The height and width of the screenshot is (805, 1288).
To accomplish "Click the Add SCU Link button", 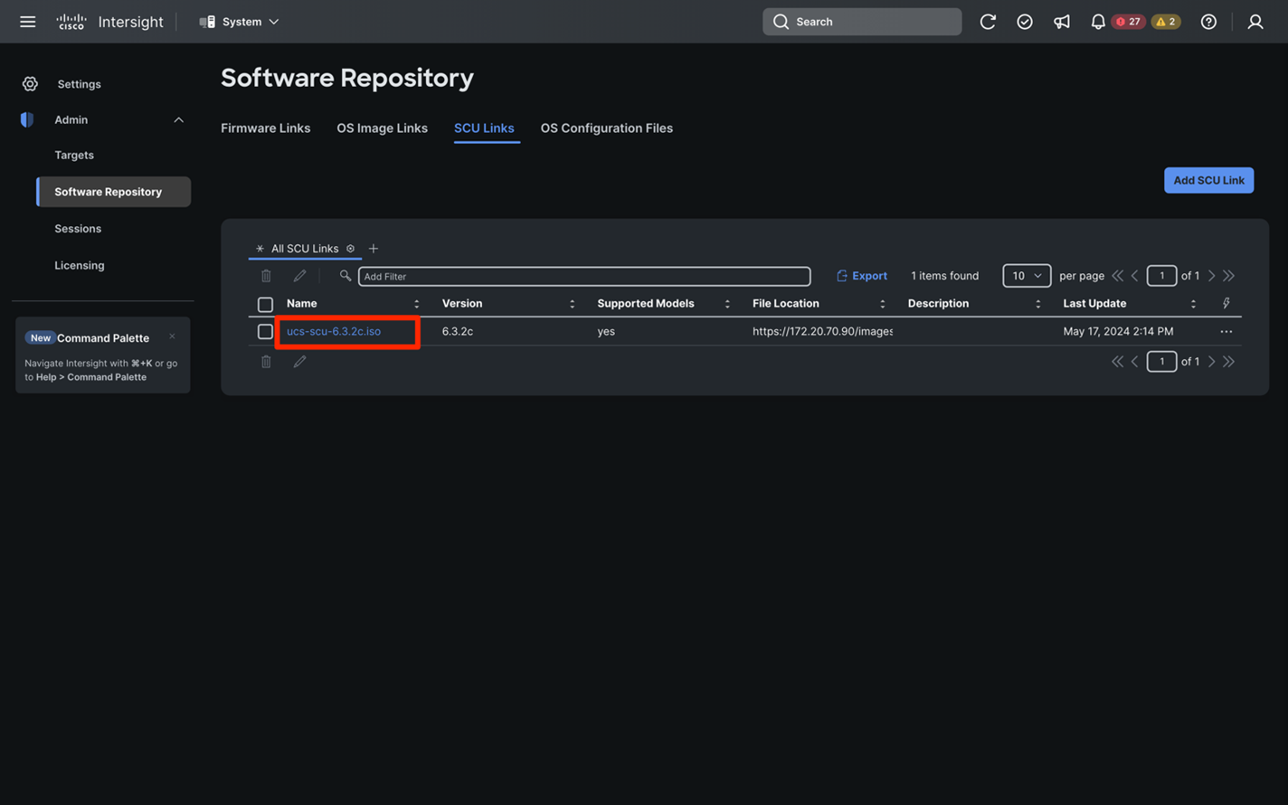I will [1208, 180].
